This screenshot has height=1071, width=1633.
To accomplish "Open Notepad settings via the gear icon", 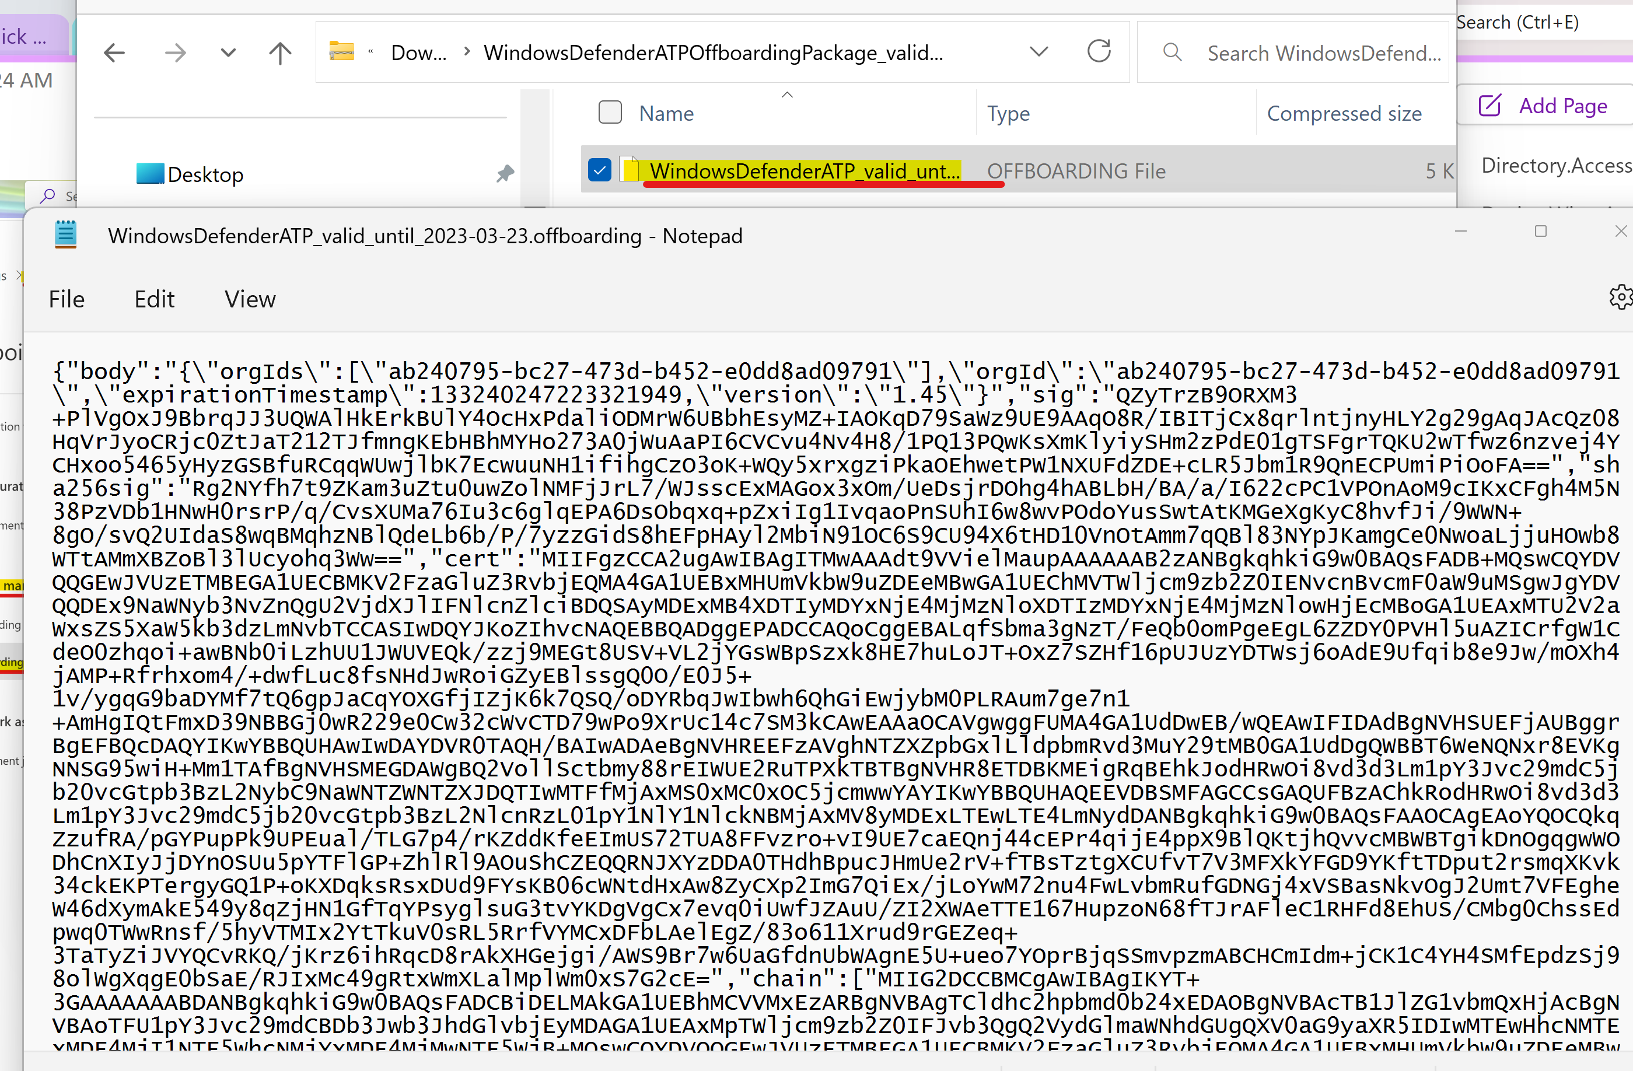I will (1621, 296).
